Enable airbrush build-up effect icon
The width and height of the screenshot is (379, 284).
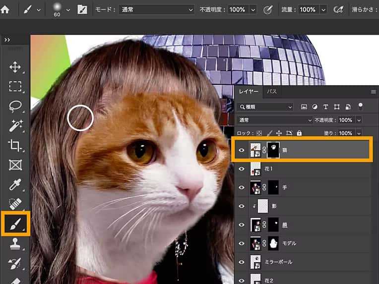[x=338, y=9]
